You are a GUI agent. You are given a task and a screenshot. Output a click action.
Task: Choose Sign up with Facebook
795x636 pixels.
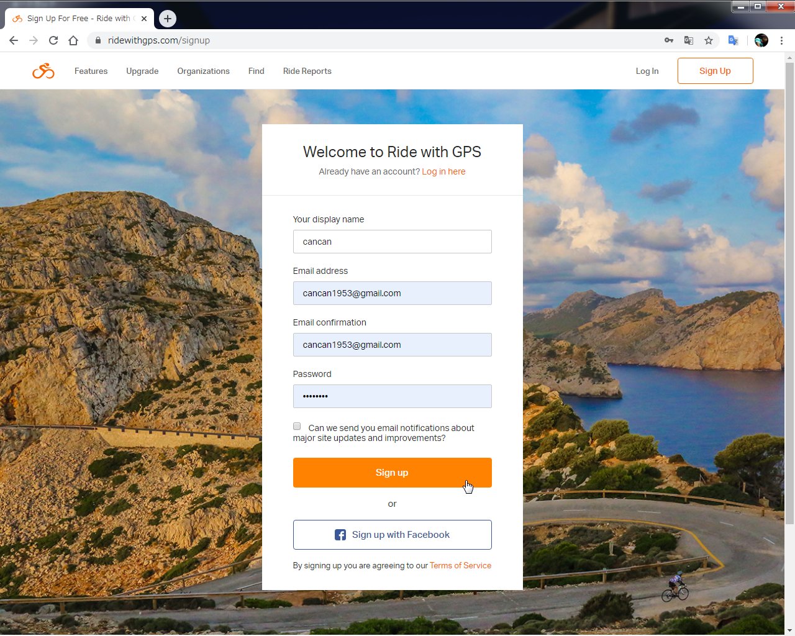click(392, 535)
